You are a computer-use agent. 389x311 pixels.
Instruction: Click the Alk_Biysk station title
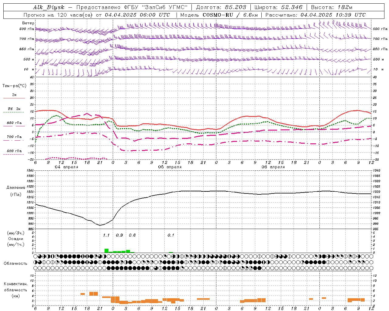[49, 8]
